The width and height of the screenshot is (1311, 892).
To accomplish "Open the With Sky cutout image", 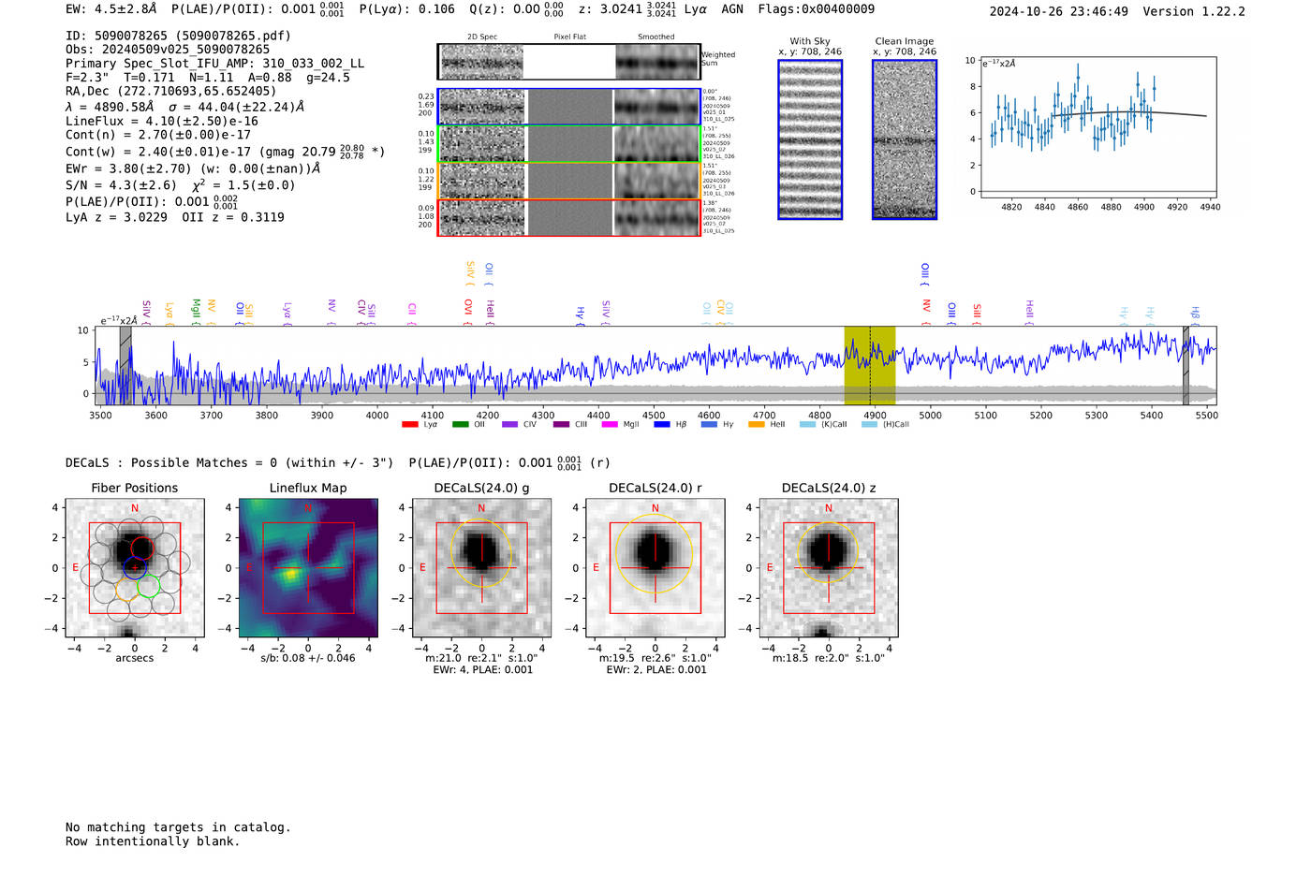I will tap(810, 139).
